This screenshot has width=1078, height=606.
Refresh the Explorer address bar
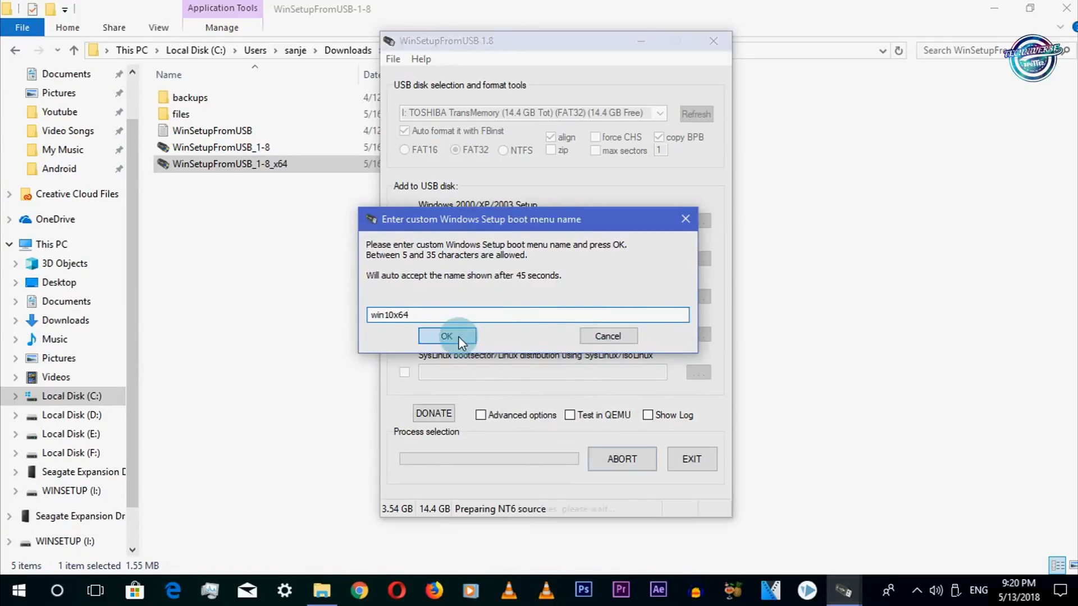[898, 50]
